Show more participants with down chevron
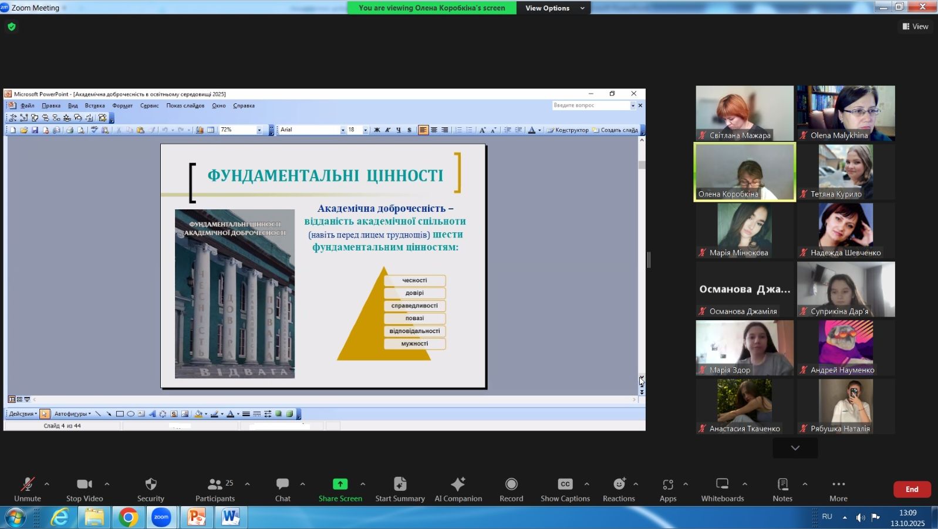This screenshot has width=938, height=529. [x=795, y=448]
